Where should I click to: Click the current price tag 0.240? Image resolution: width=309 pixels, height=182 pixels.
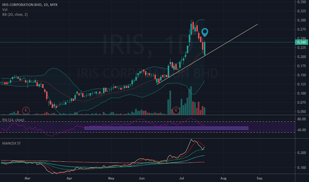[x=301, y=42]
